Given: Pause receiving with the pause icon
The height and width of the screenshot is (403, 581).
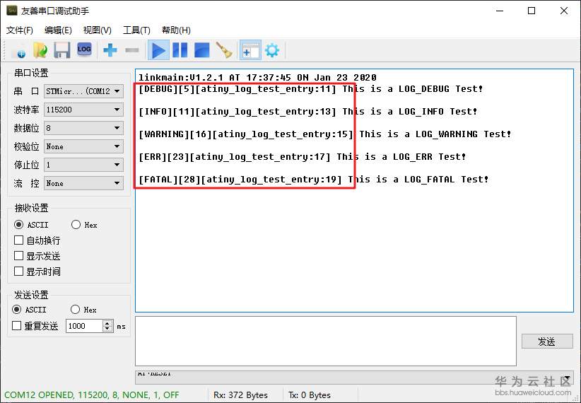Looking at the screenshot, I should pos(180,50).
